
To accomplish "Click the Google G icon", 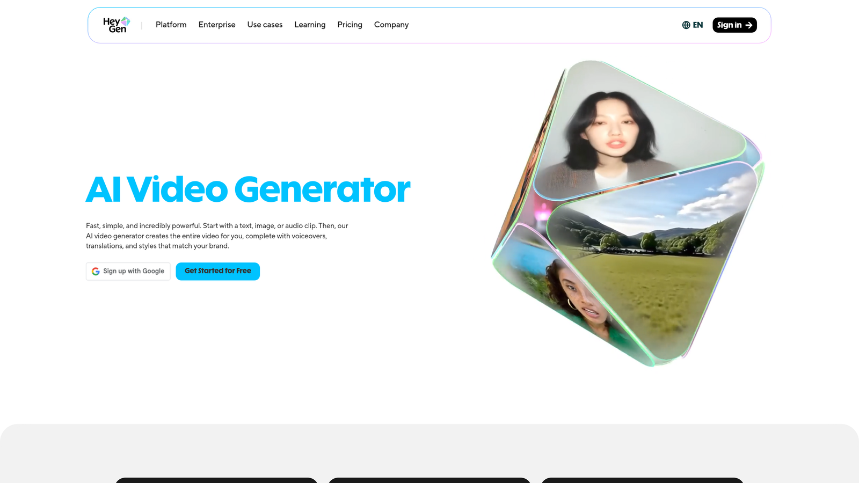I will [96, 271].
